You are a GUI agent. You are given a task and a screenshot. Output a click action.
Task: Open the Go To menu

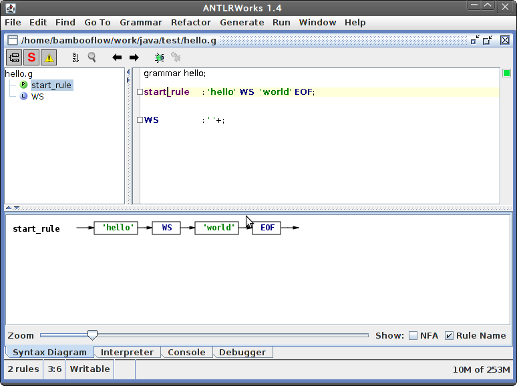[x=98, y=23]
